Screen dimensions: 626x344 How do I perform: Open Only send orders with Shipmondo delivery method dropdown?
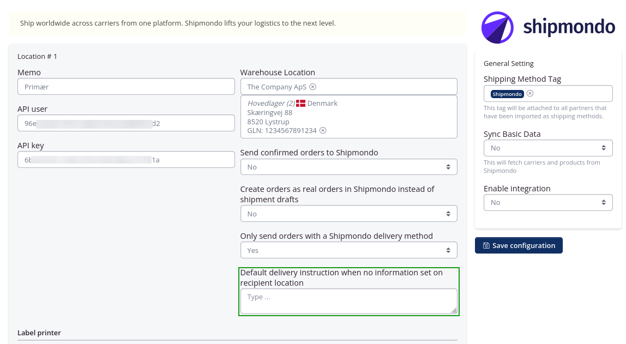[348, 250]
